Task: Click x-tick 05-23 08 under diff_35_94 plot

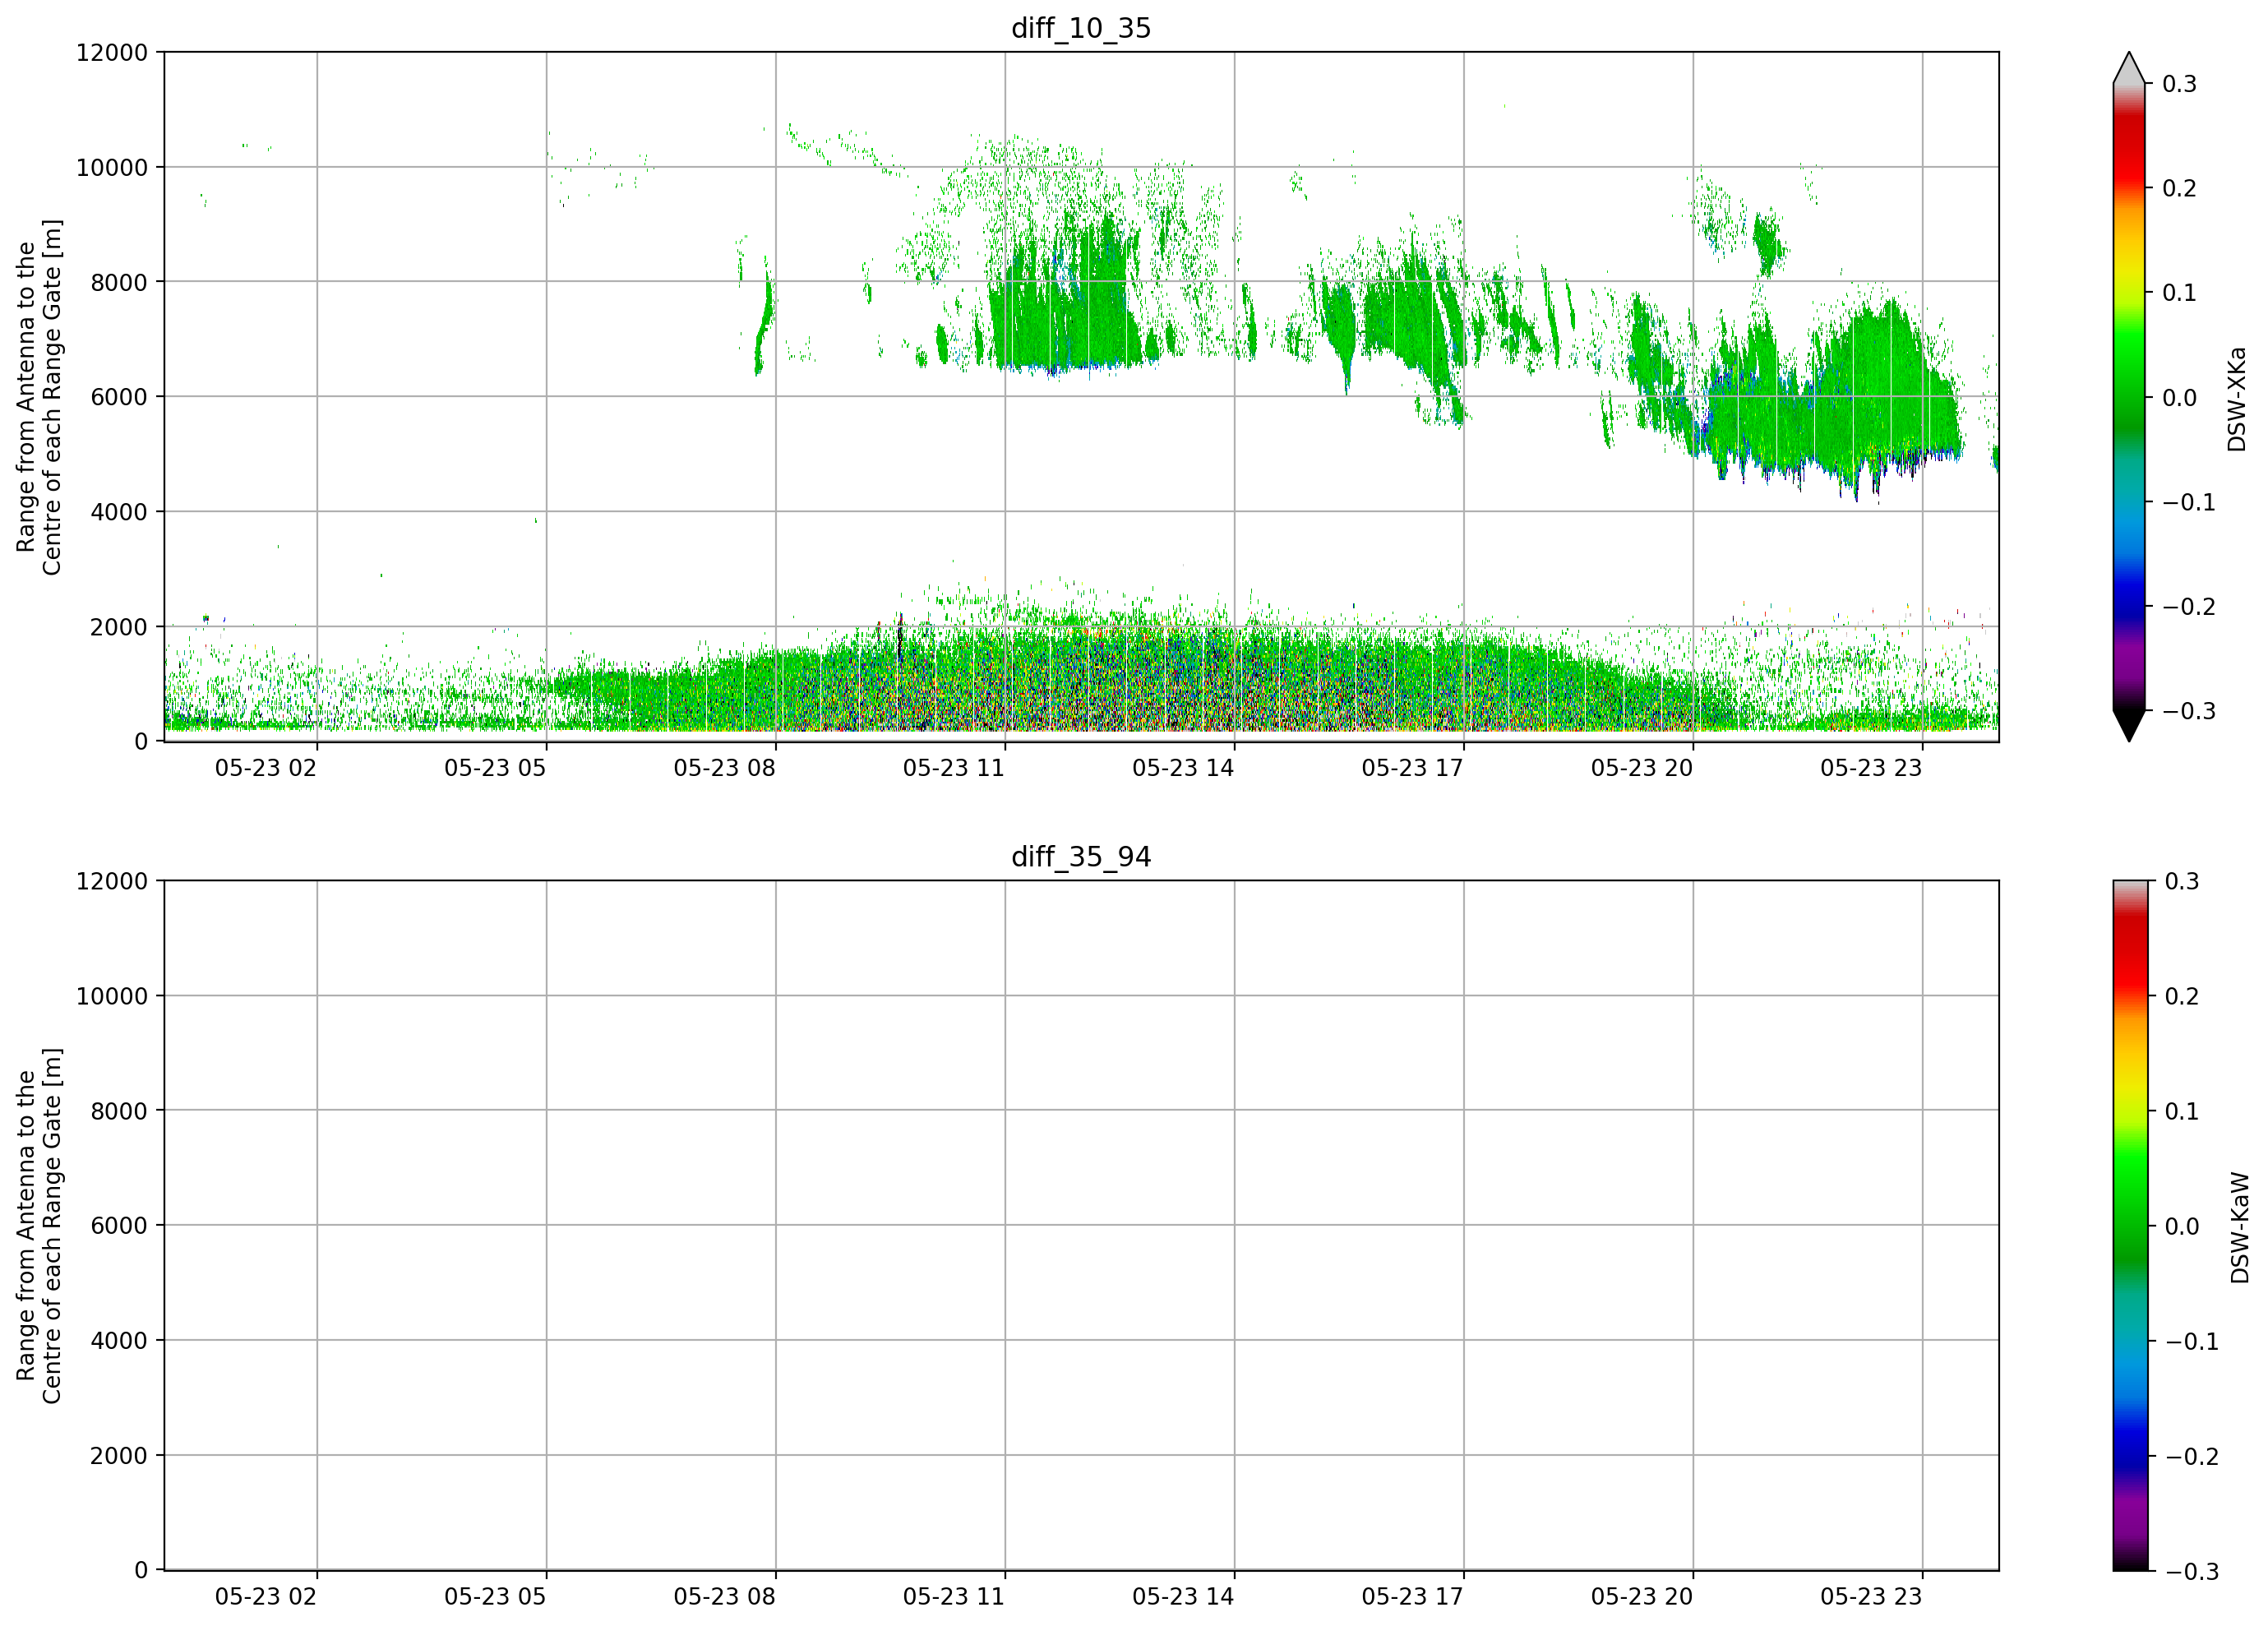Action: (724, 1597)
